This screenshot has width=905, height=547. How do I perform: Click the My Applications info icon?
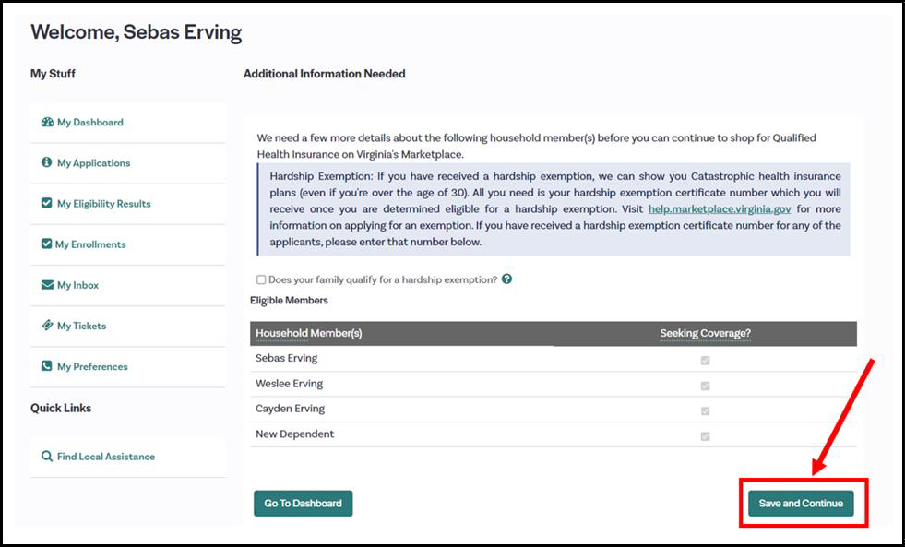[47, 162]
